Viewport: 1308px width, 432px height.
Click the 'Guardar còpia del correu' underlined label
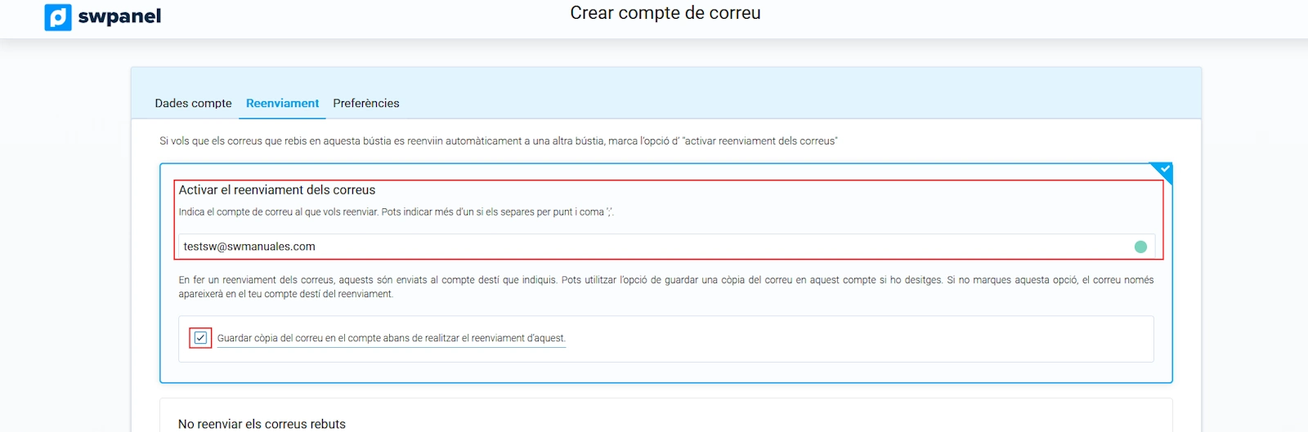391,338
